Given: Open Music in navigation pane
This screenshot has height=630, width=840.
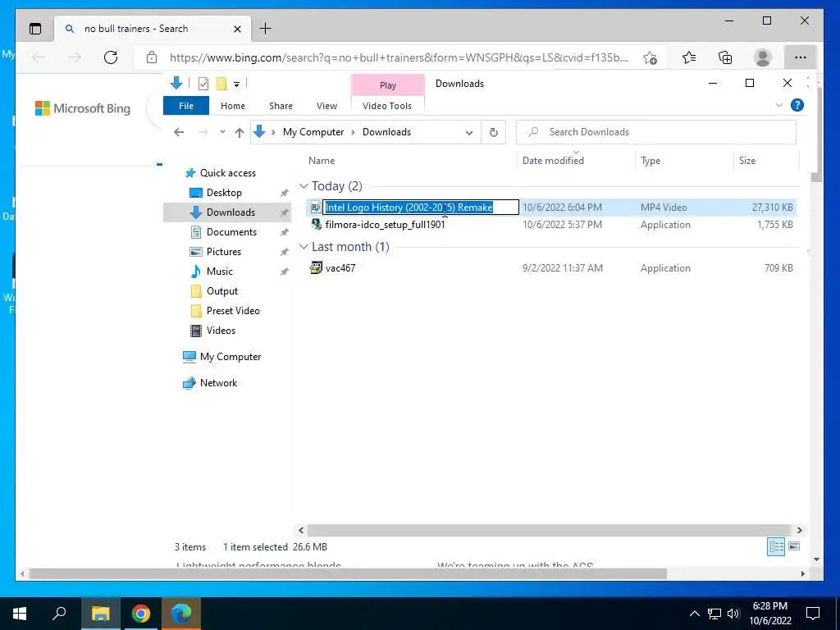Looking at the screenshot, I should (x=220, y=272).
